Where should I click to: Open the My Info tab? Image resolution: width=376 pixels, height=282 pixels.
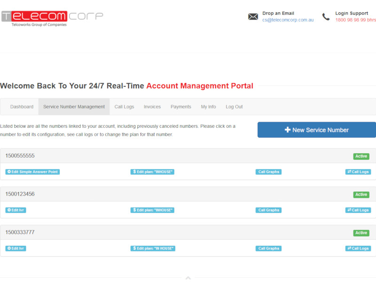208,107
